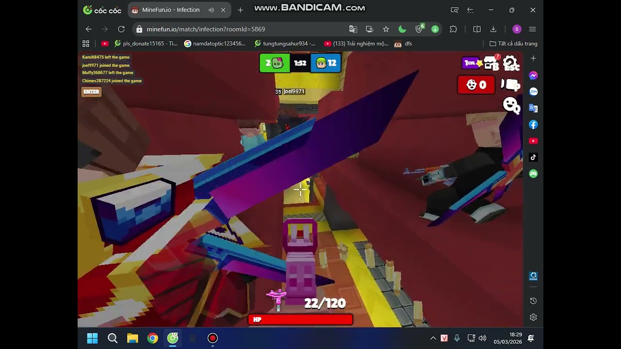Open the namdatoptic123456 bookmark
Image resolution: width=621 pixels, height=349 pixels.
(215, 44)
